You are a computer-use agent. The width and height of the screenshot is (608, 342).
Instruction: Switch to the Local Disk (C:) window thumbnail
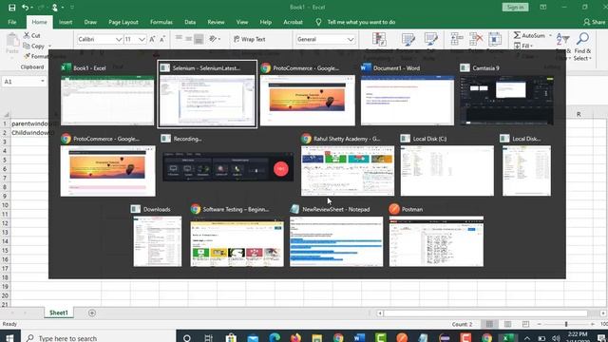(x=447, y=171)
